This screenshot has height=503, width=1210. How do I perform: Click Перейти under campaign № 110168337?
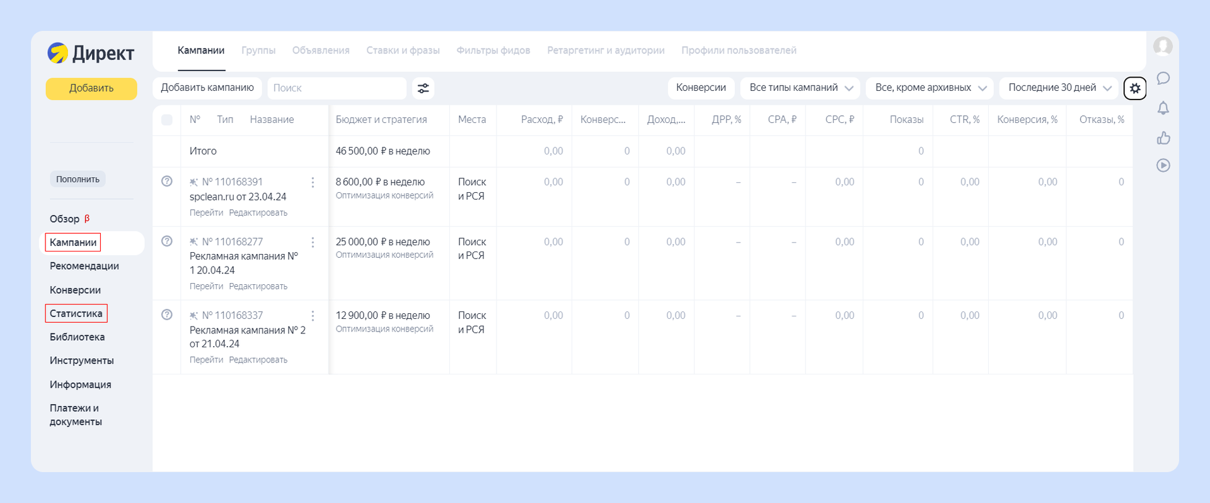click(x=206, y=360)
